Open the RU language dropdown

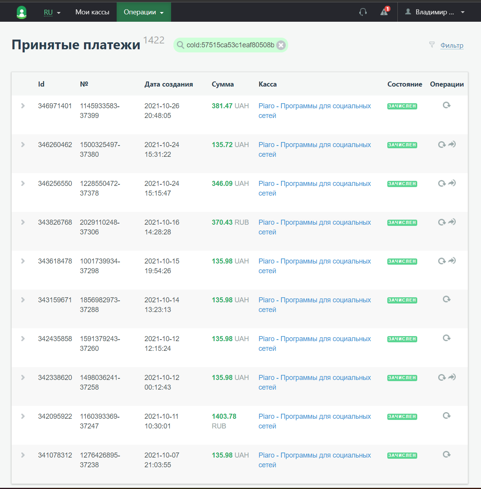tap(52, 12)
